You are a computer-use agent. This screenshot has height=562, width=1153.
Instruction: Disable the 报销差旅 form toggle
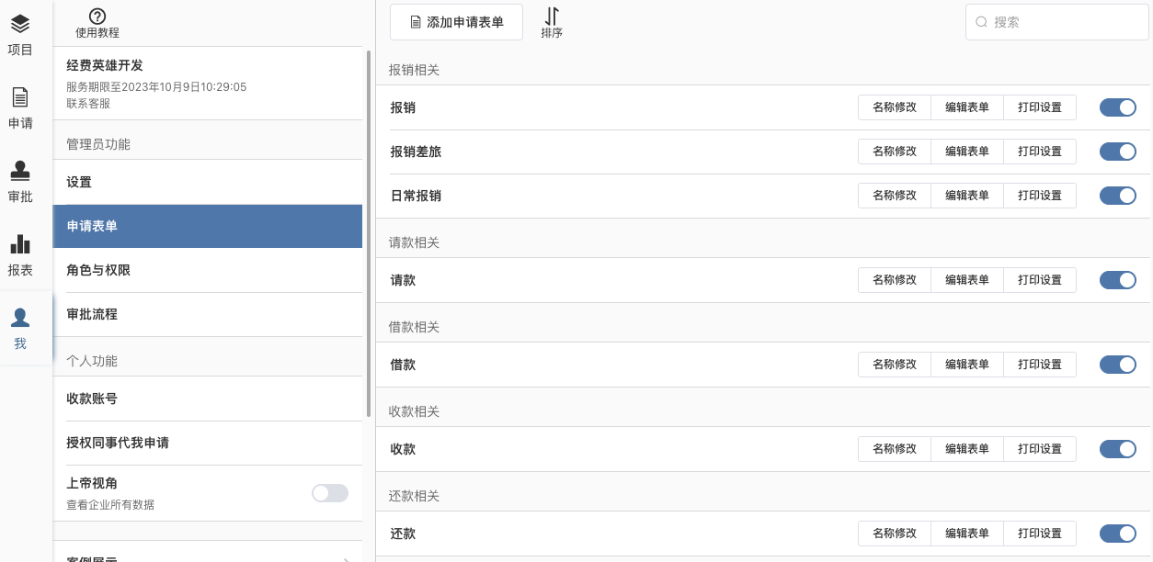click(x=1118, y=152)
